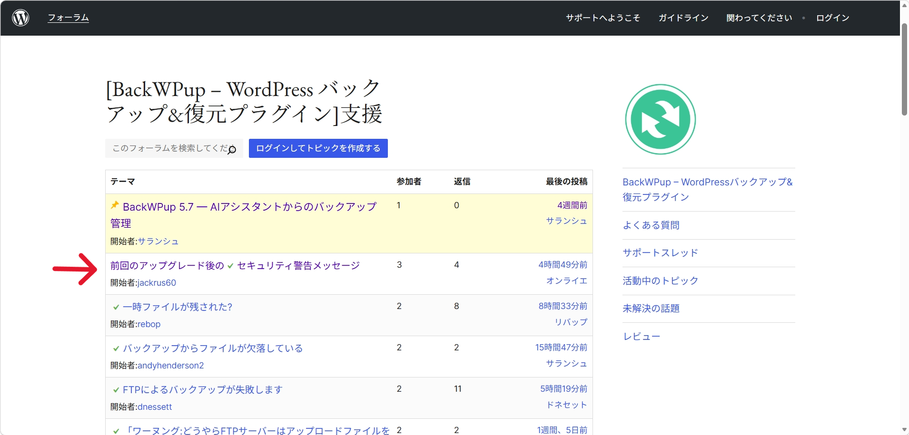
Task: Click the テーマ column header
Action: pos(123,182)
